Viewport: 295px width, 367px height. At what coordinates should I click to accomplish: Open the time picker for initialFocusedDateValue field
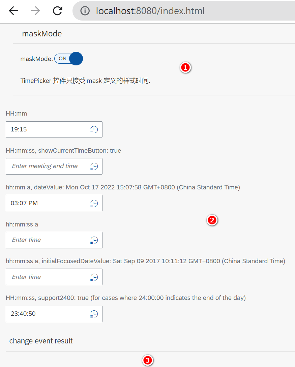click(94, 277)
